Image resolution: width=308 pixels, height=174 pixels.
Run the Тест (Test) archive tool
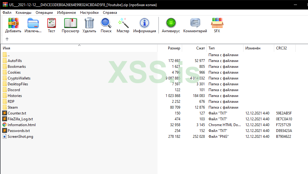[52, 23]
